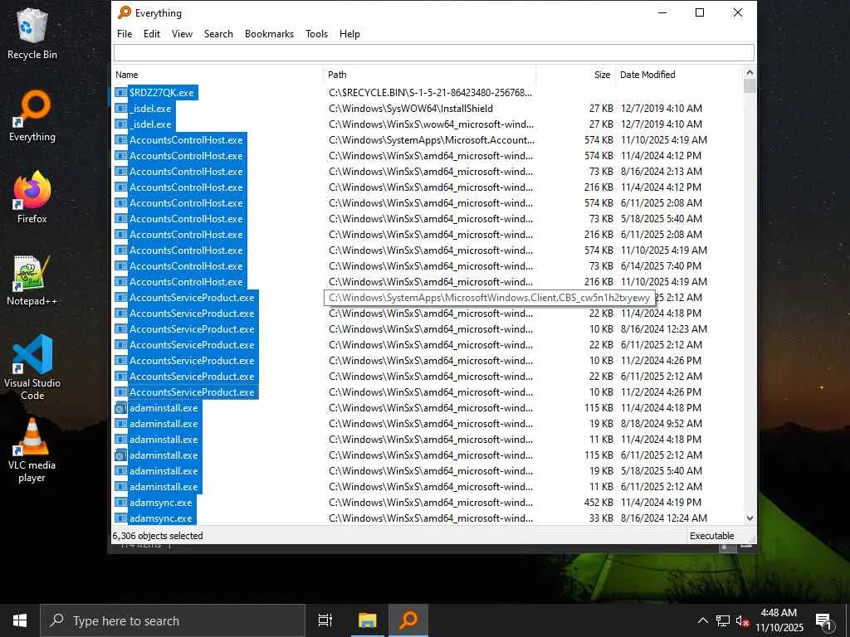This screenshot has width=850, height=637.
Task: Click the C:\Windows\SysWOW64\InstallShield path cell
Action: click(x=411, y=109)
